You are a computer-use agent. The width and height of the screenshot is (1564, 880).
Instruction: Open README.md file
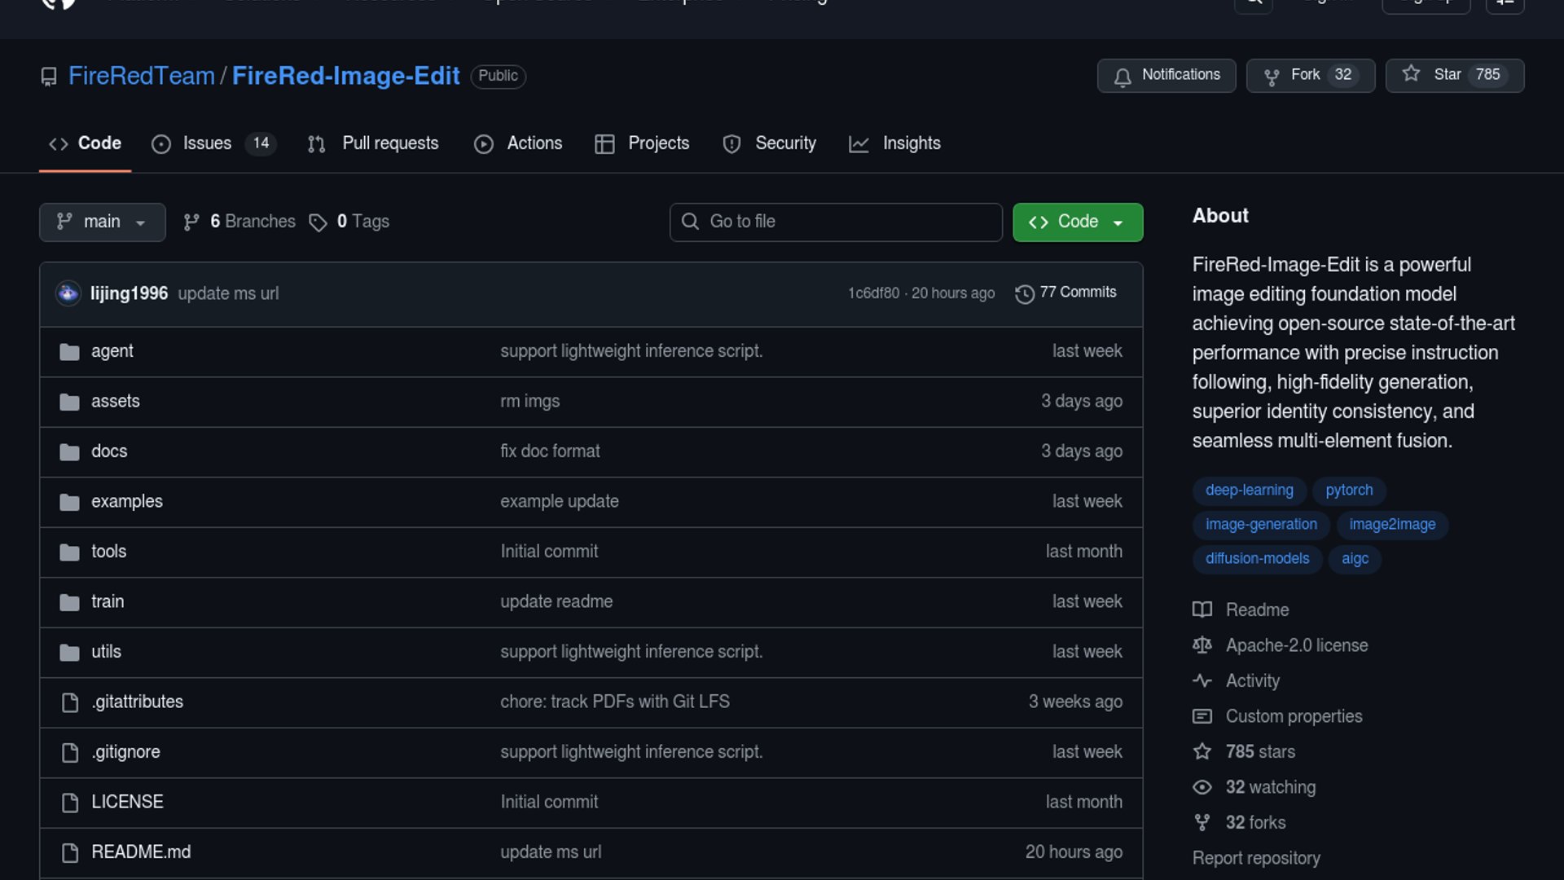tap(141, 851)
